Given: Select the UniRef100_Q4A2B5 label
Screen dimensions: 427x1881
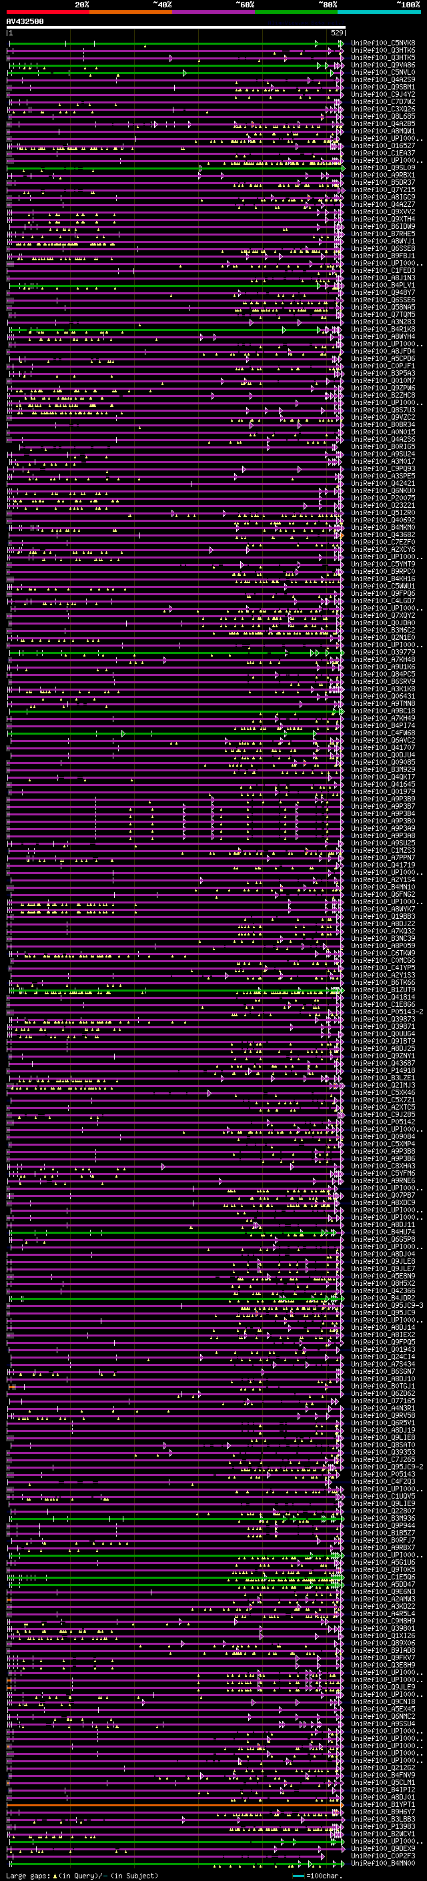Looking at the screenshot, I should pyautogui.click(x=383, y=123).
